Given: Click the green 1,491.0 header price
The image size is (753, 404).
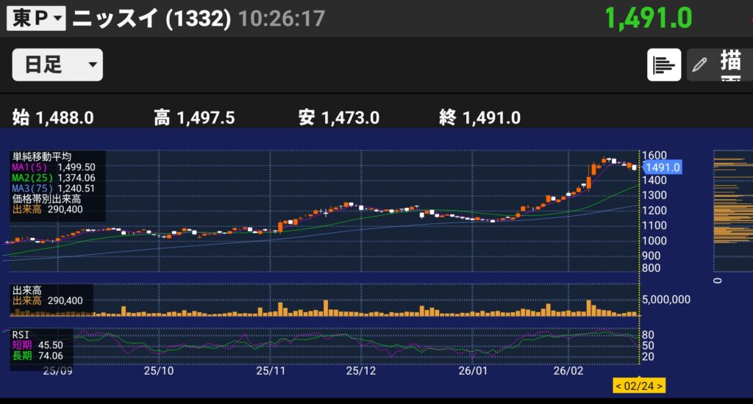Looking at the screenshot, I should pyautogui.click(x=648, y=18).
